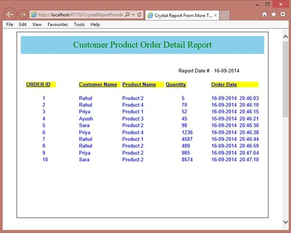This screenshot has width=291, height=233.
Task: Close the Crystal Report tab
Action: pos(215,15)
